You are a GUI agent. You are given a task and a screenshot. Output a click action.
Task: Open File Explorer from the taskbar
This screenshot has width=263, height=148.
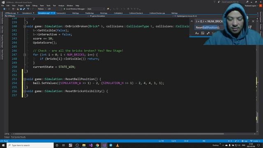(84, 145)
